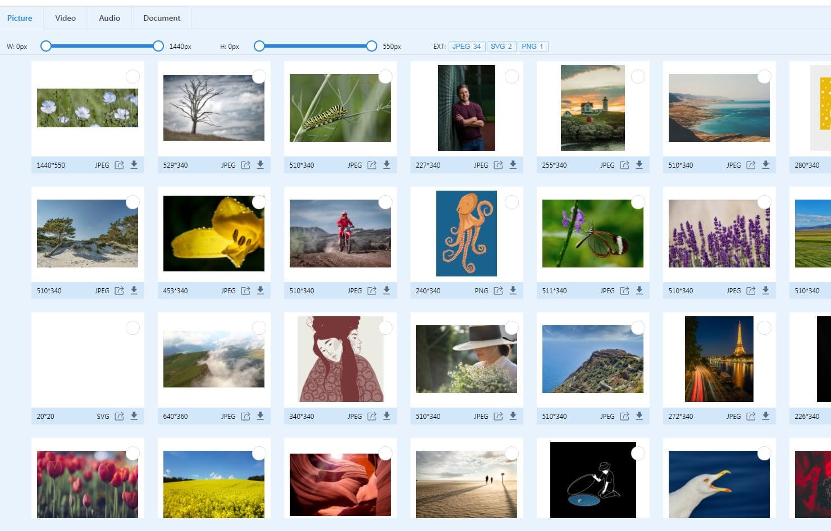The image size is (831, 531).
Task: Download the 255*340 lighthouse image
Action: 640,165
